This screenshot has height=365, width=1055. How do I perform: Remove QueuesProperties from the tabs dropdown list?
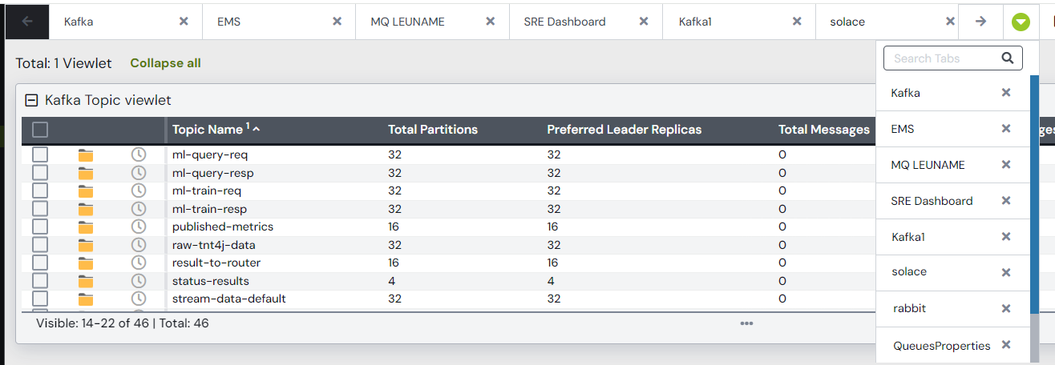pos(1006,345)
